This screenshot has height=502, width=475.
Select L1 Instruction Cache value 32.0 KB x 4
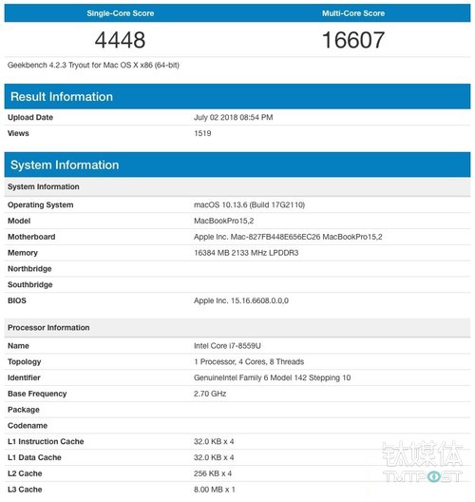[x=214, y=441]
